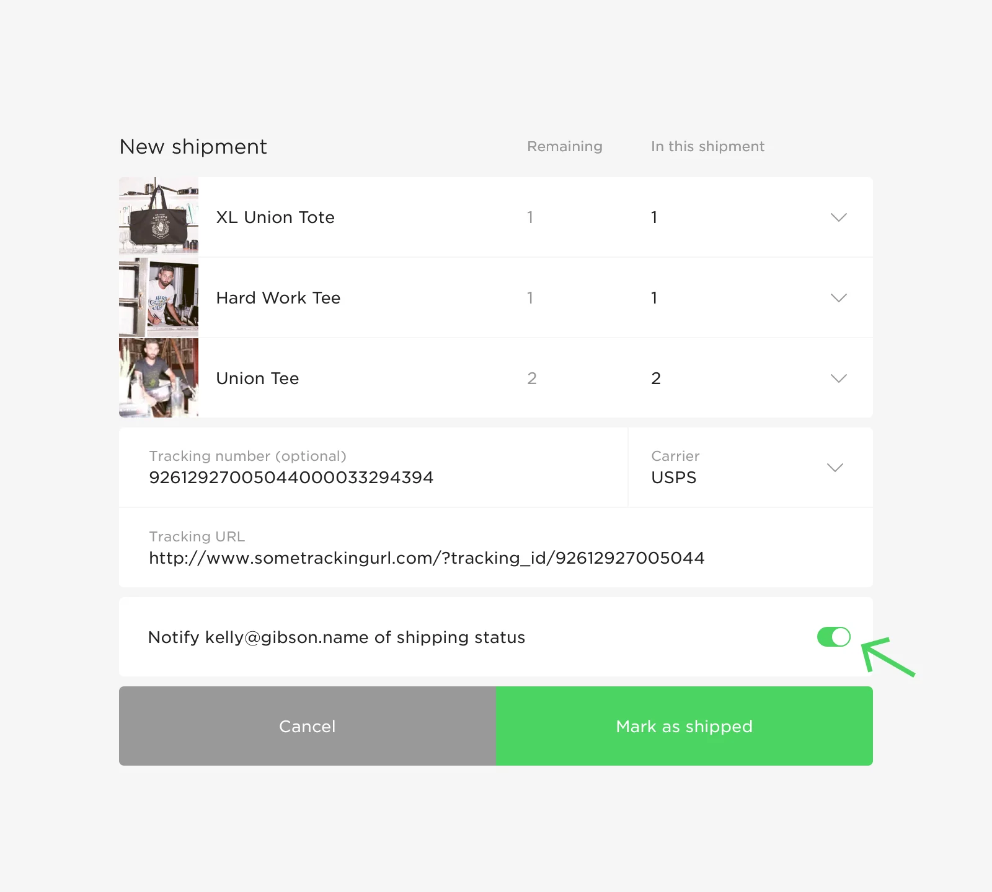Click Mark as shipped button

(684, 726)
